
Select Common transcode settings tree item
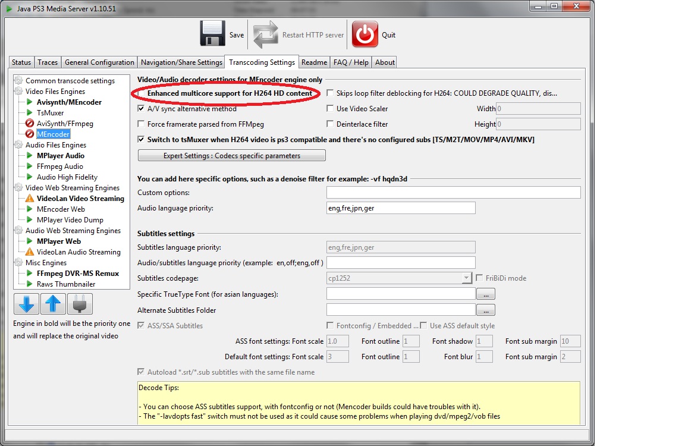[70, 80]
